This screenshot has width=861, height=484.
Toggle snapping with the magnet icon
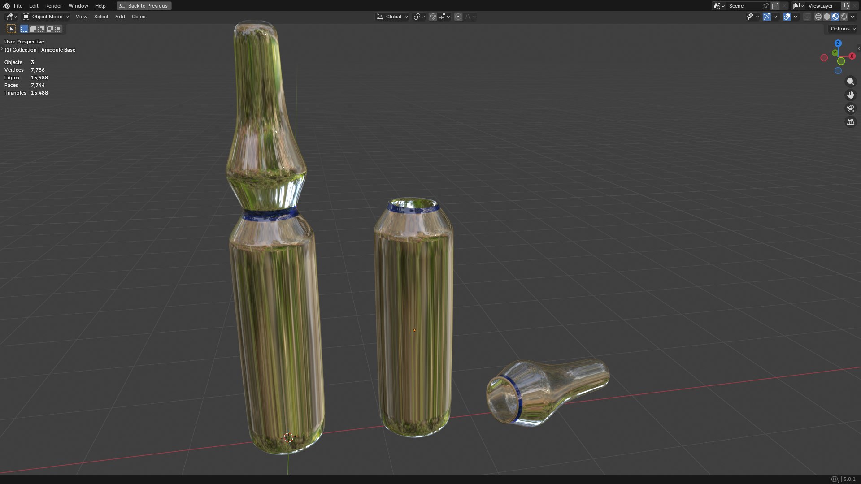tap(432, 17)
